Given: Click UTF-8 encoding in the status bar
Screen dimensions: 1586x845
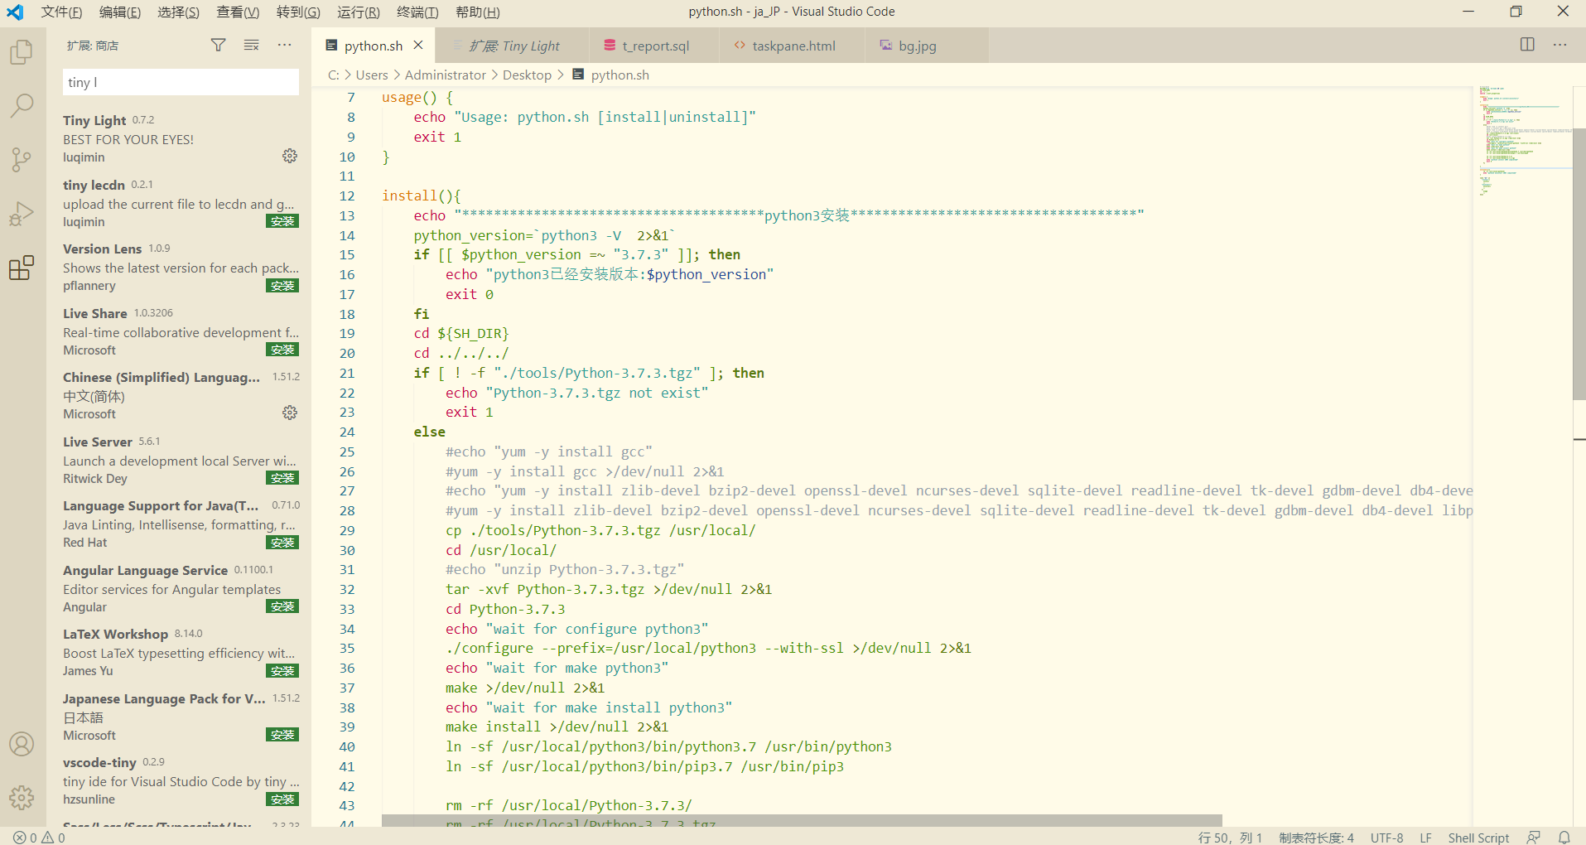Looking at the screenshot, I should pos(1386,838).
